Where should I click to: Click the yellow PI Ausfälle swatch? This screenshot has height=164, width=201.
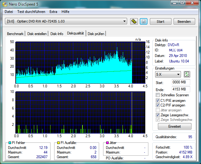[x=58, y=143]
